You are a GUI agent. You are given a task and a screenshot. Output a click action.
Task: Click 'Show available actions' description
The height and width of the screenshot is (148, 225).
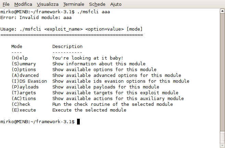coord(118,98)
